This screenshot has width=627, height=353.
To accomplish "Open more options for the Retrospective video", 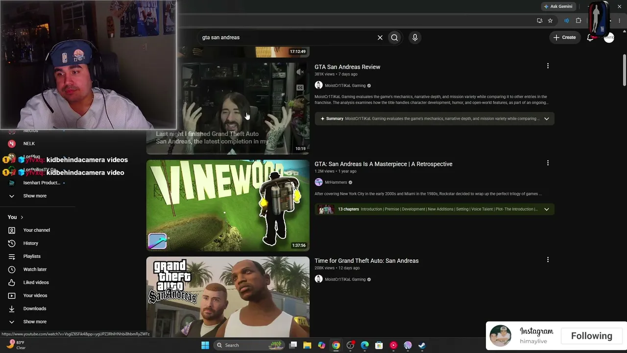I will (x=548, y=163).
